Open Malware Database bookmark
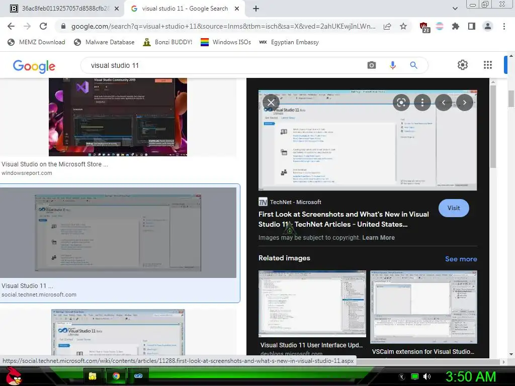The image size is (515, 386). click(x=104, y=42)
